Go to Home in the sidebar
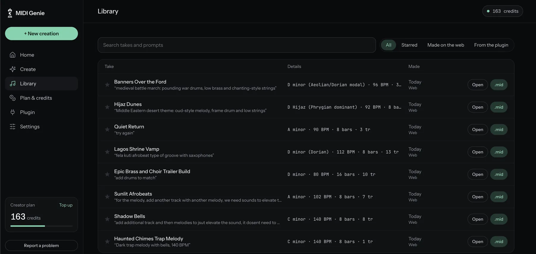 coord(41,55)
